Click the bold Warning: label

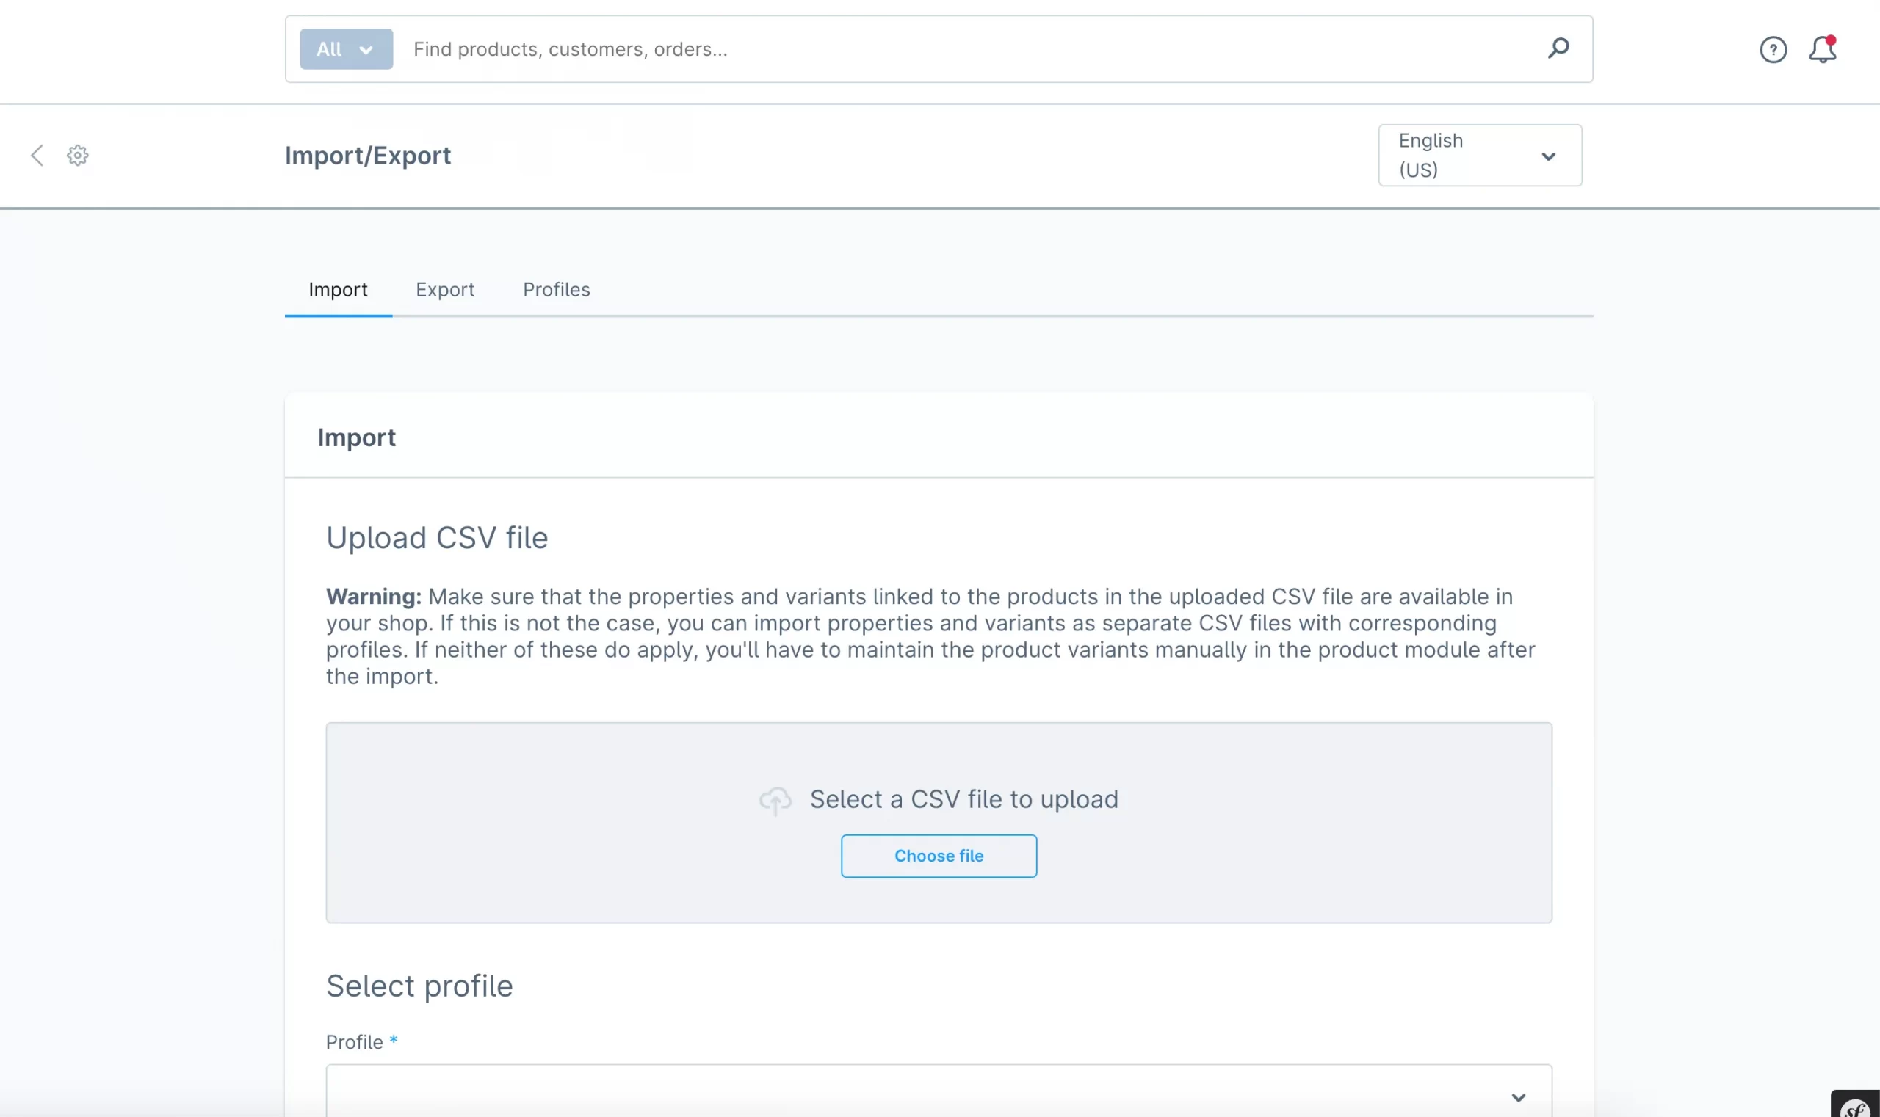pyautogui.click(x=374, y=597)
